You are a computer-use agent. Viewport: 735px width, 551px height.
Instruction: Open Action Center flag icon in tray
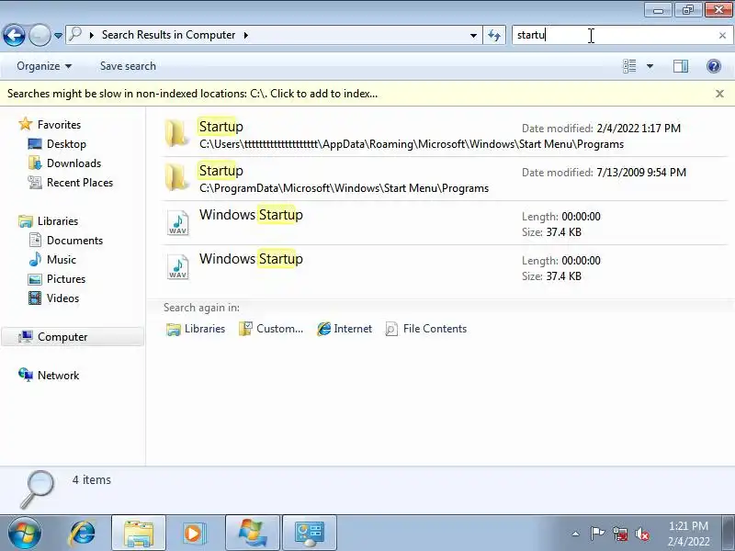597,534
